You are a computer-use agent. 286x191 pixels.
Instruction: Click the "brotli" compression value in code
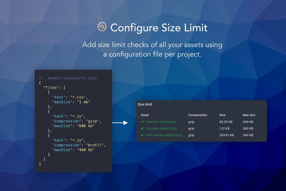pyautogui.click(x=94, y=145)
